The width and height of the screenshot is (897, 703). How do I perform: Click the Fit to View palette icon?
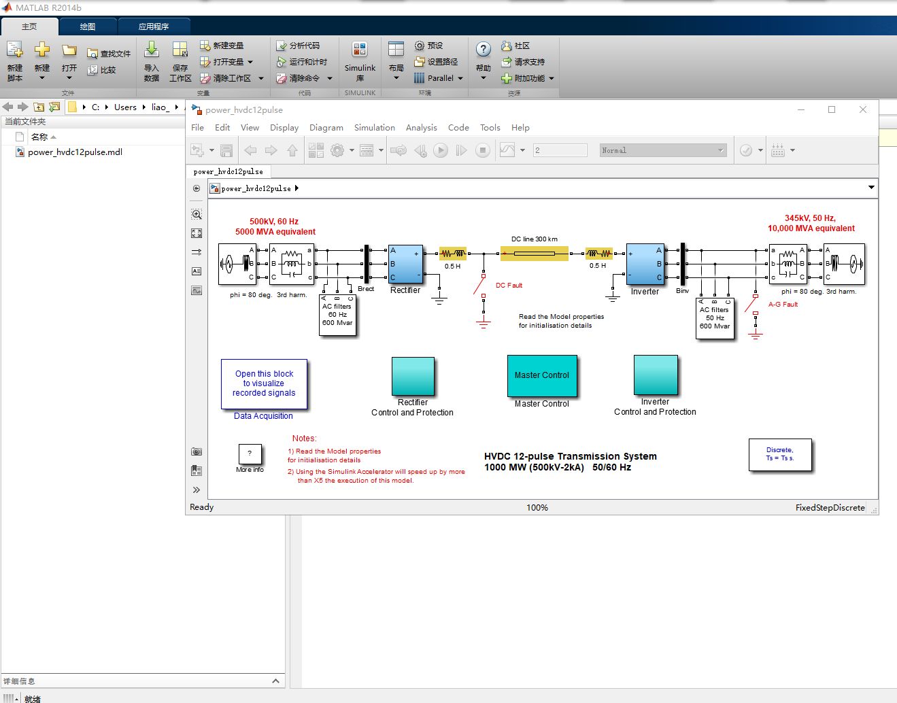click(x=197, y=233)
